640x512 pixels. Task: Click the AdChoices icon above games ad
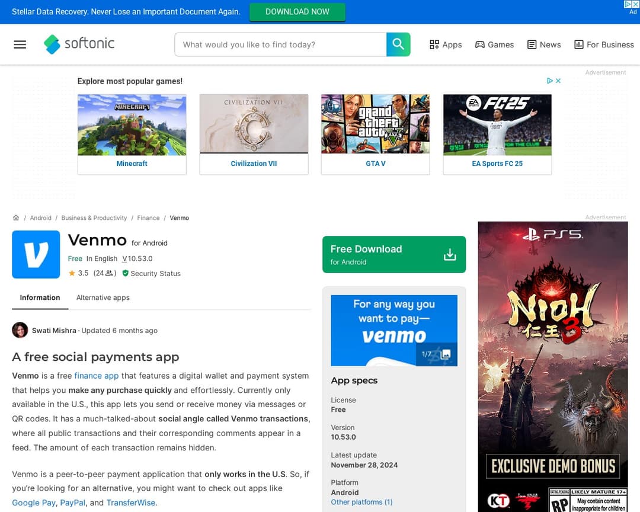tap(550, 81)
